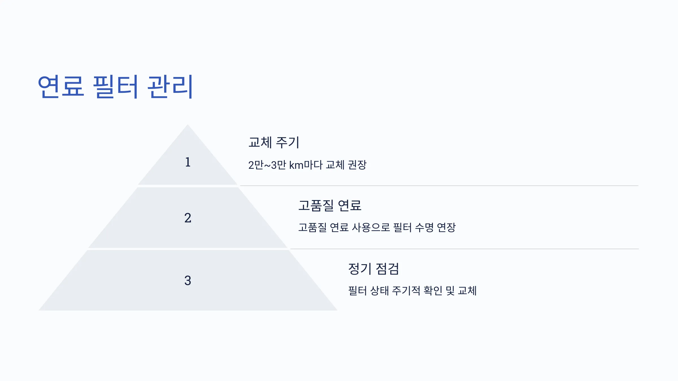Image resolution: width=678 pixels, height=381 pixels.
Task: Click the '고품질 연료 사용으로 필터 수명 연장' text
Action: (377, 227)
